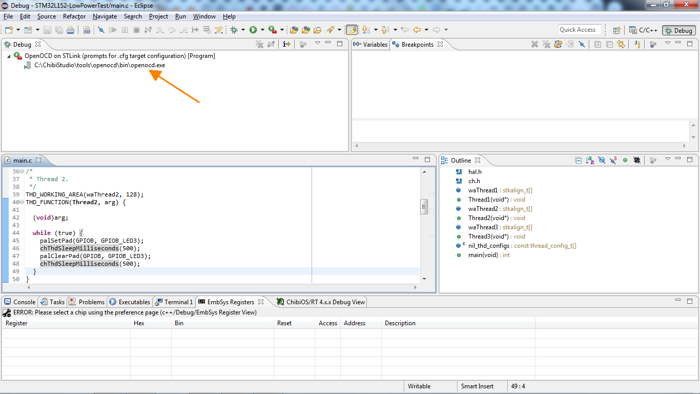The width and height of the screenshot is (700, 394).
Task: Switch to the C/C++ perspective
Action: 643,30
